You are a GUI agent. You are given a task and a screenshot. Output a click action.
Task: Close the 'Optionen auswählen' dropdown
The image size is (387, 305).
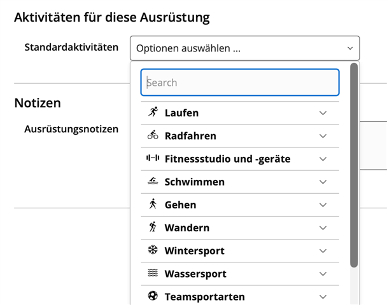(349, 48)
